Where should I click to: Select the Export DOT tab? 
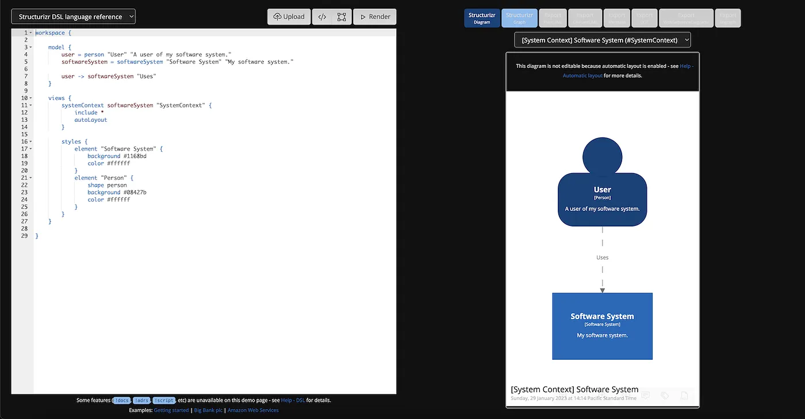point(645,18)
